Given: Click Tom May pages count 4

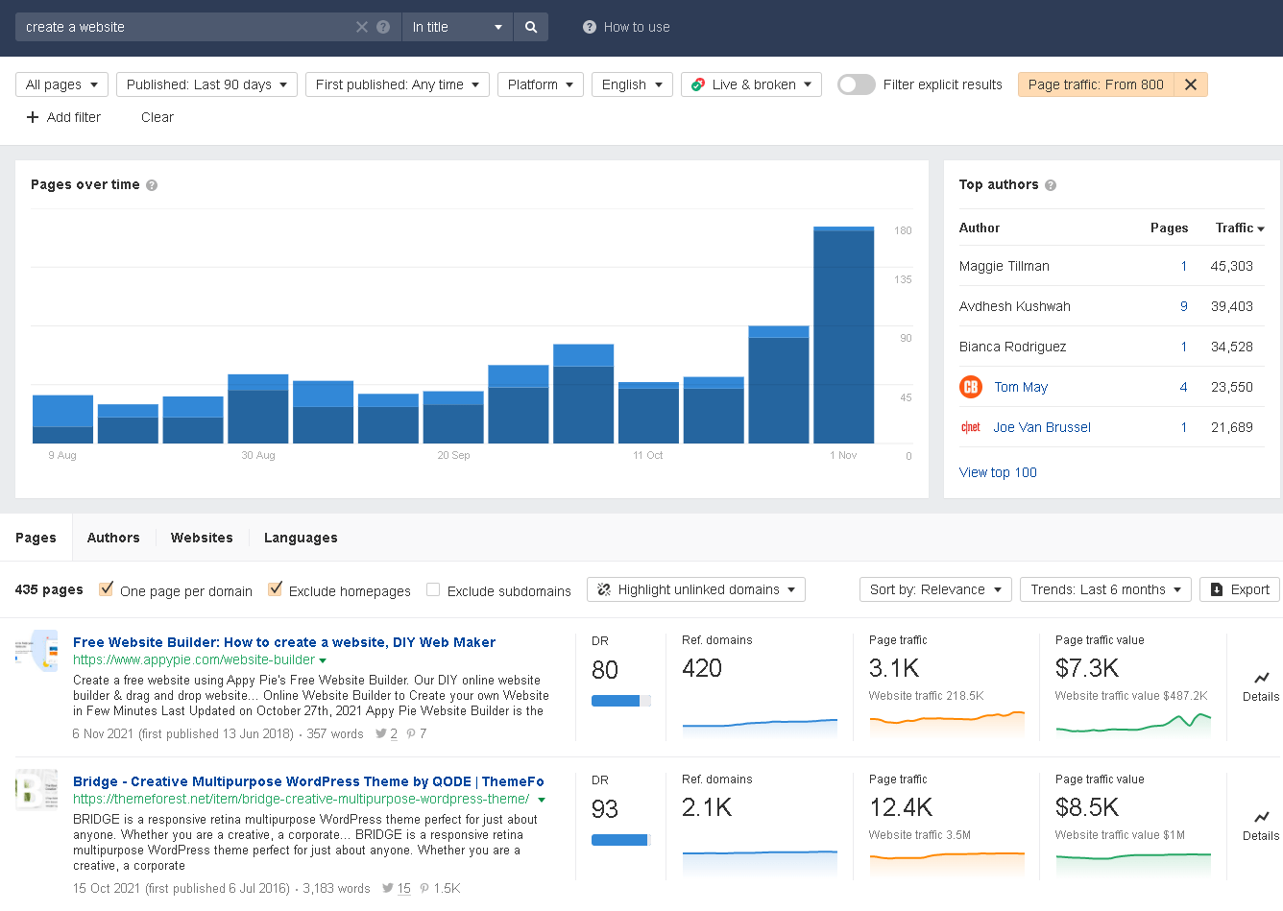Looking at the screenshot, I should pyautogui.click(x=1183, y=387).
